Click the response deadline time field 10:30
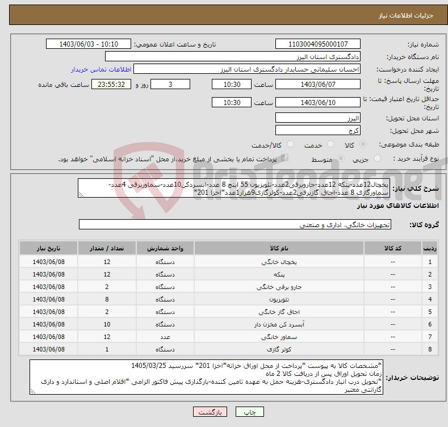448x427 pixels. pos(232,84)
